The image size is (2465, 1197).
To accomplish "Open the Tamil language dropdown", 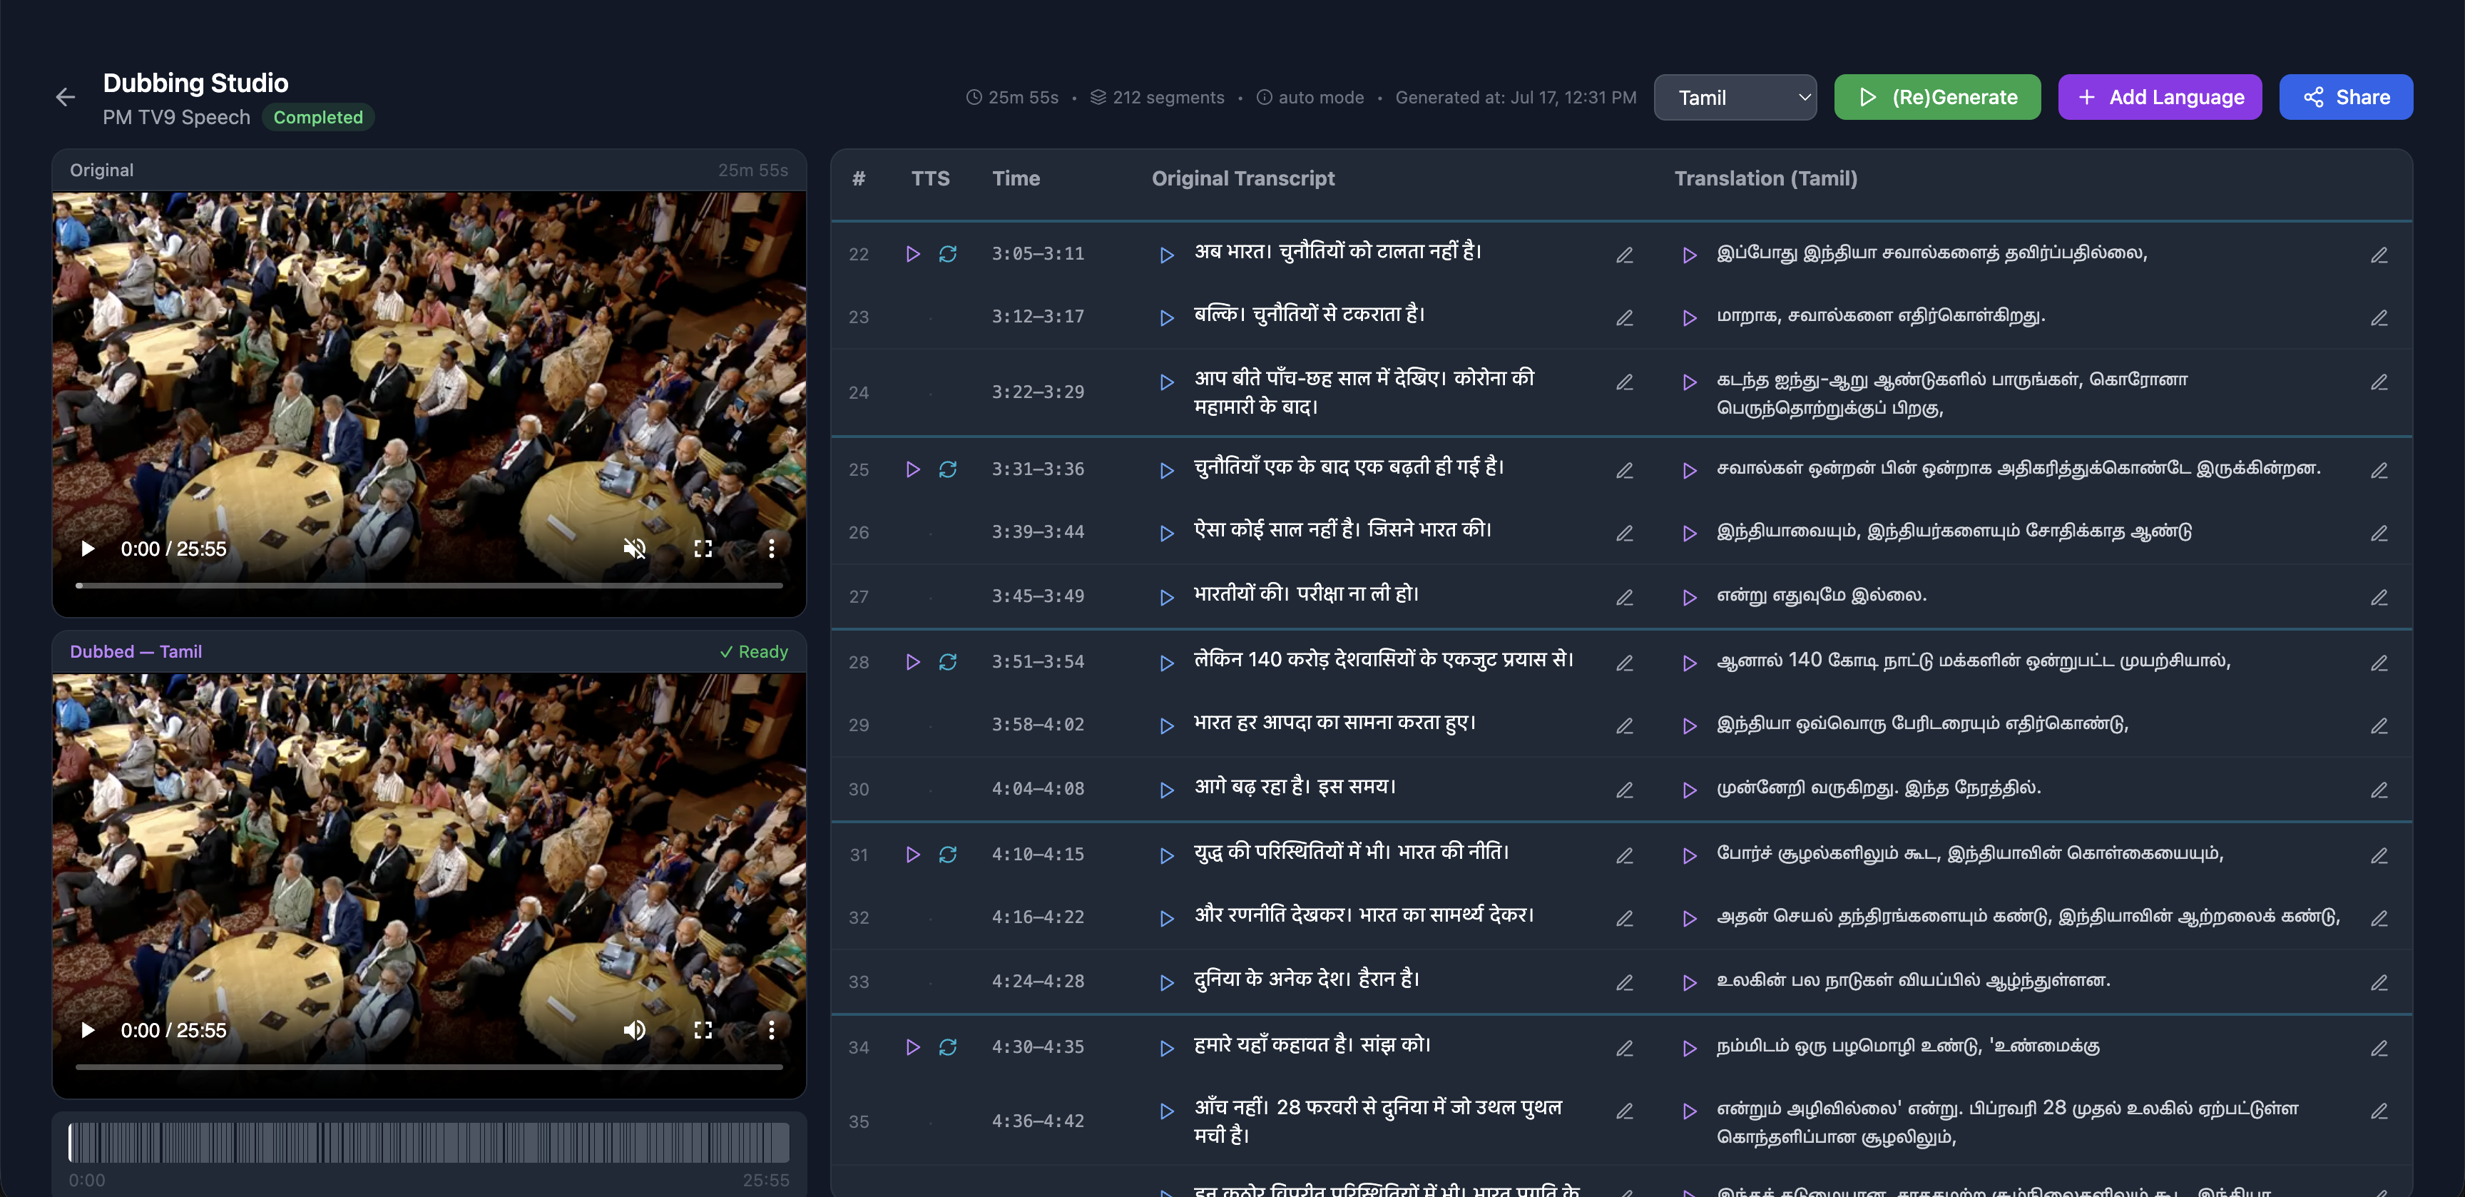I will pyautogui.click(x=1734, y=96).
